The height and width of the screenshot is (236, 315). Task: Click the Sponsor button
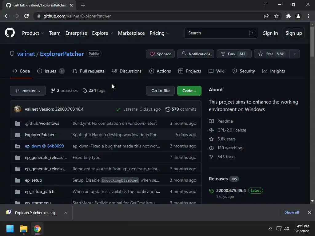click(x=160, y=54)
